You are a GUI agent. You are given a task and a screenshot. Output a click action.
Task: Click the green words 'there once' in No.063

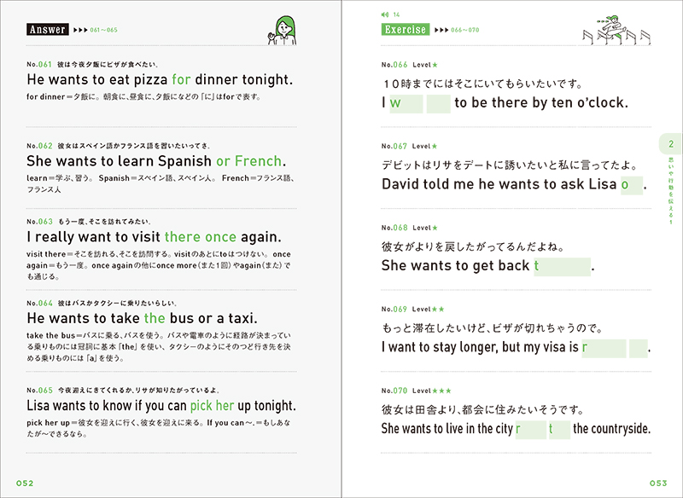(201, 237)
